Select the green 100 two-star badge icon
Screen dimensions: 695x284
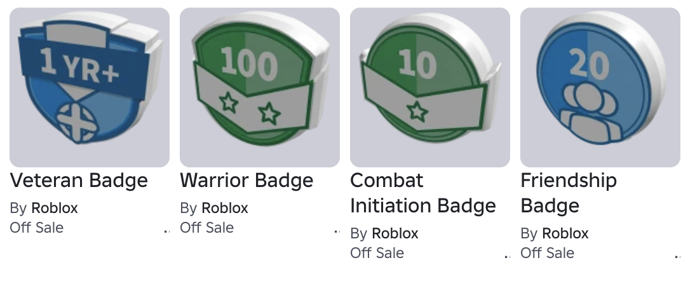260,87
